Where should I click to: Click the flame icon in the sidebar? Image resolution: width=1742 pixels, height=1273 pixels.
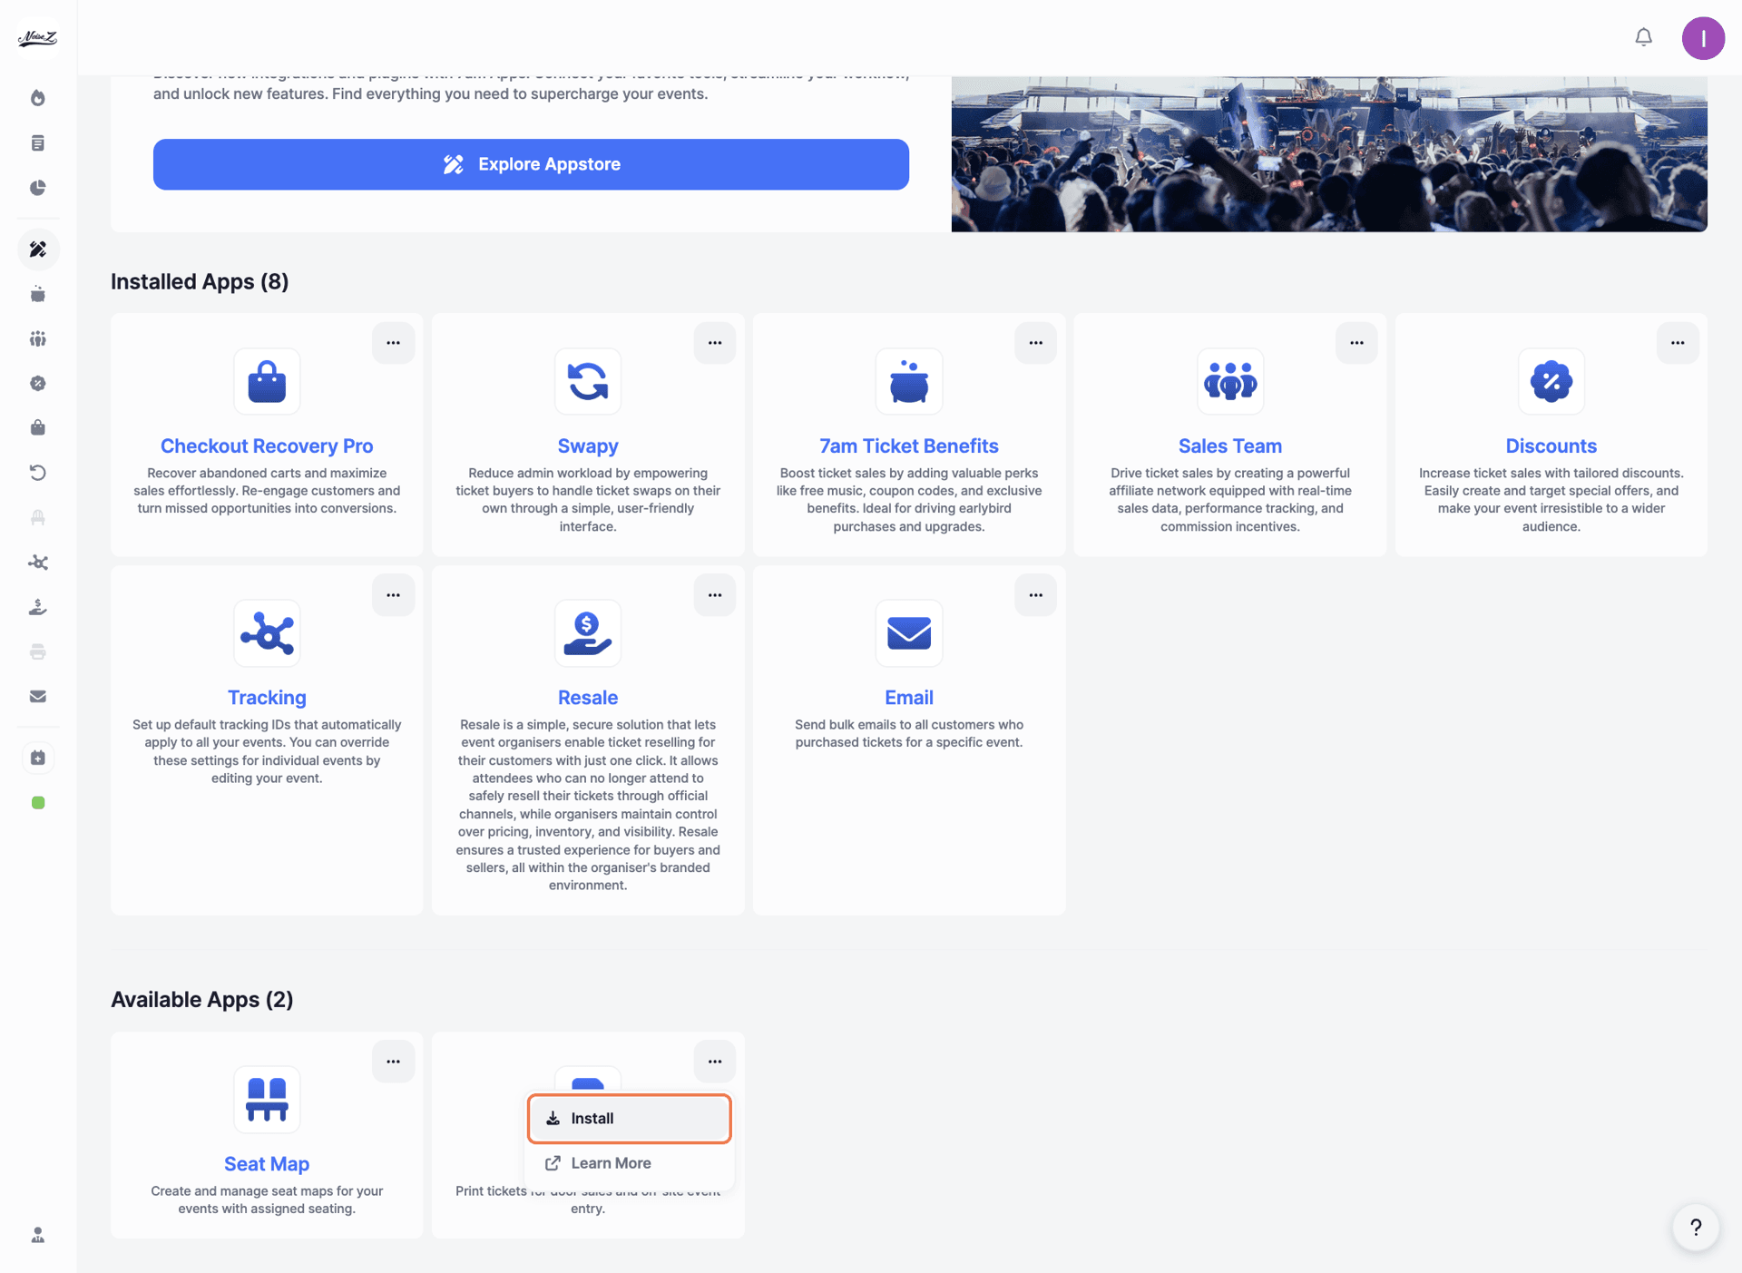coord(38,98)
